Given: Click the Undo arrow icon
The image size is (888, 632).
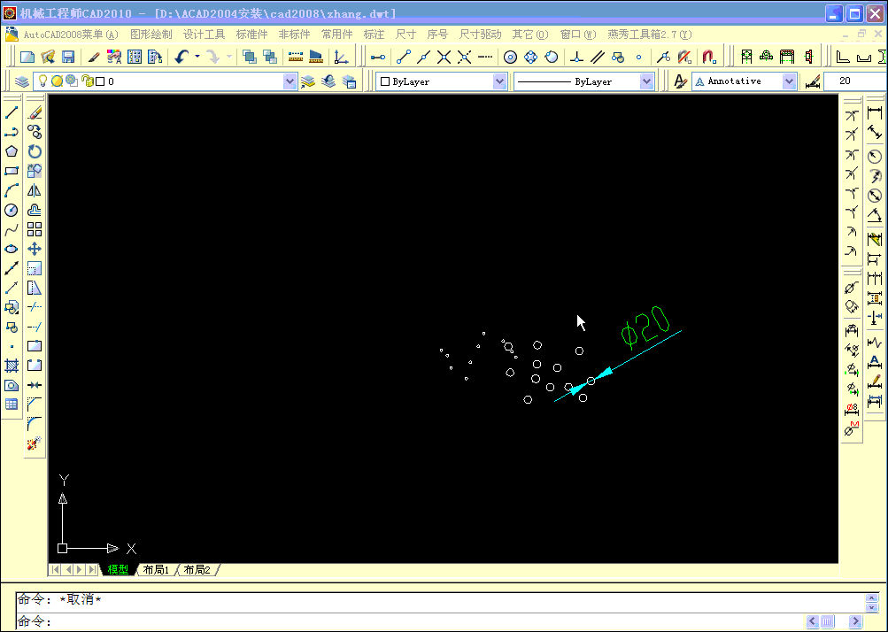Looking at the screenshot, I should coord(181,57).
